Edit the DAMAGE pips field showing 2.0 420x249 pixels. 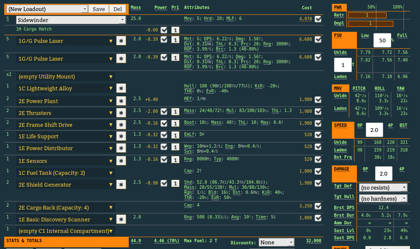pos(384,173)
